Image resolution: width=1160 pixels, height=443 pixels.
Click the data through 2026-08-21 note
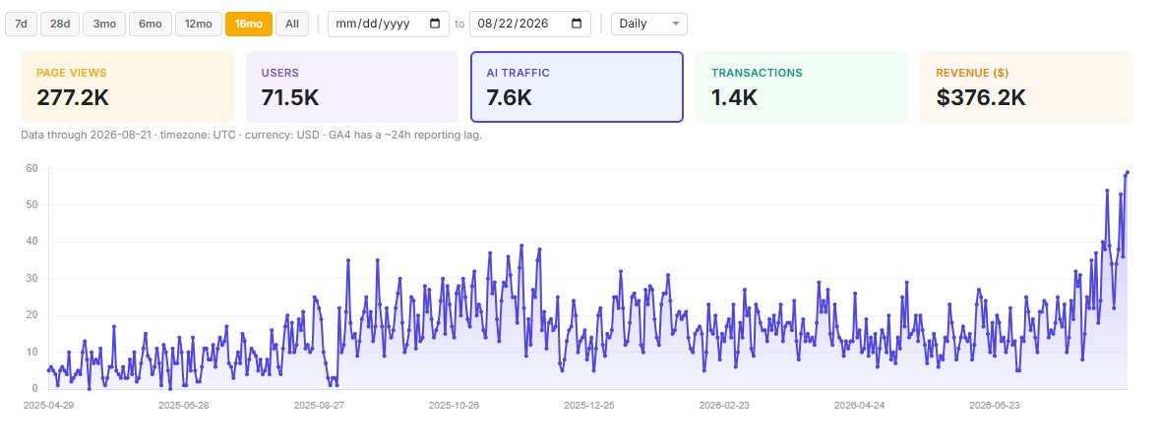[252, 136]
